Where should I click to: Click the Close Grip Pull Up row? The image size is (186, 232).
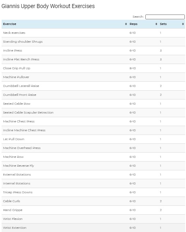93,68
